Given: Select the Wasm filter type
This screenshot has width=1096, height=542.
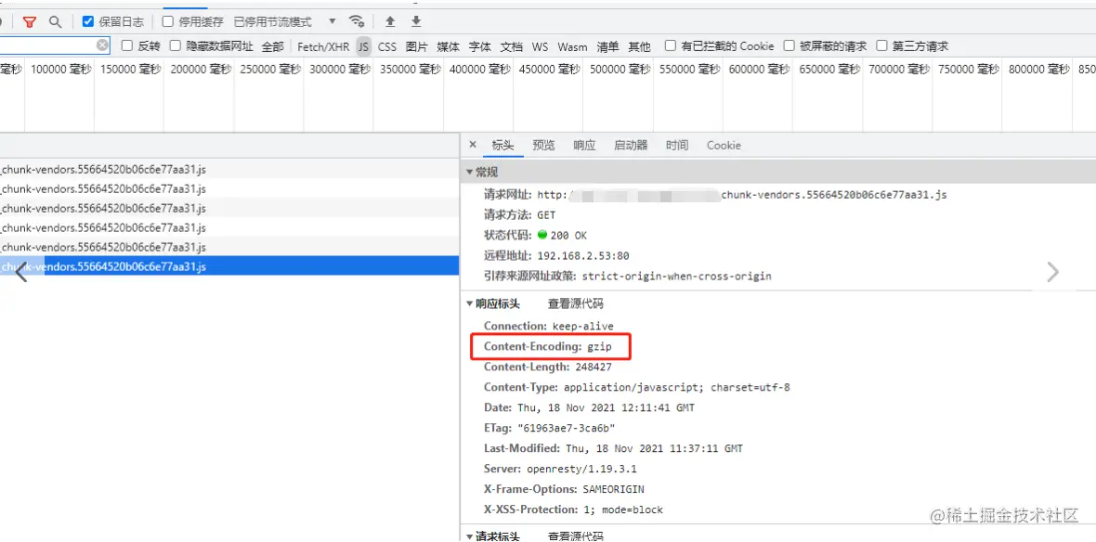Looking at the screenshot, I should pyautogui.click(x=572, y=46).
